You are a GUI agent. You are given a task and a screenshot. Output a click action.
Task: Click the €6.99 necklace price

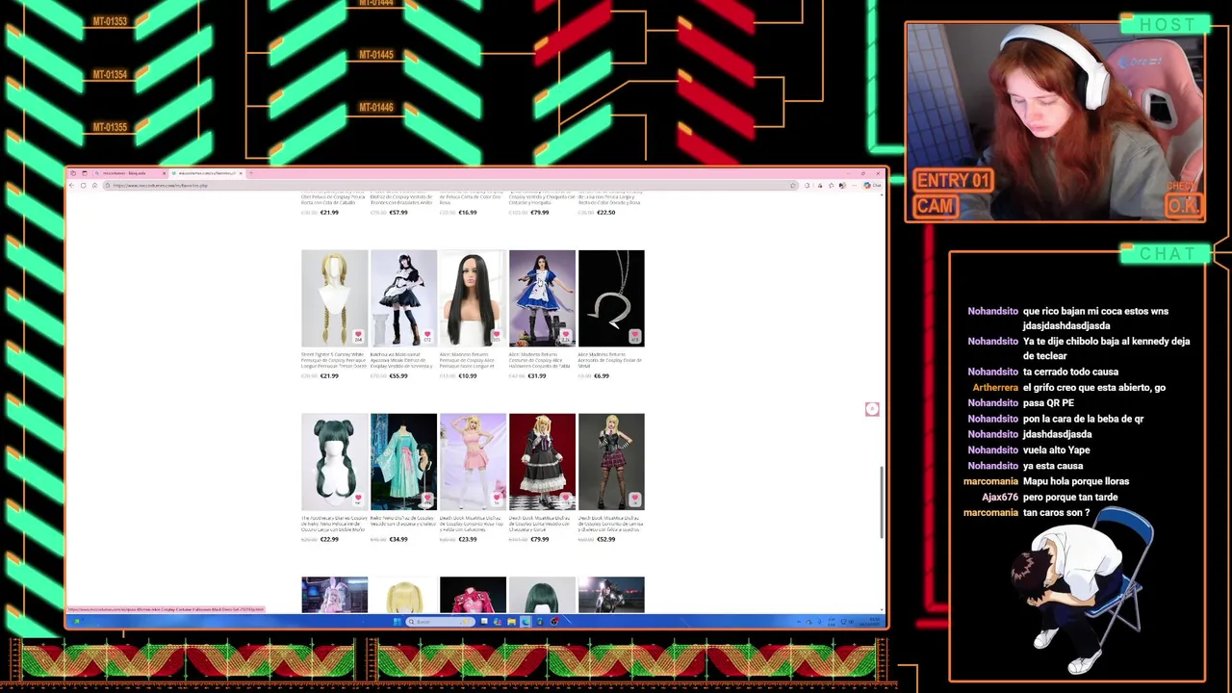[602, 376]
